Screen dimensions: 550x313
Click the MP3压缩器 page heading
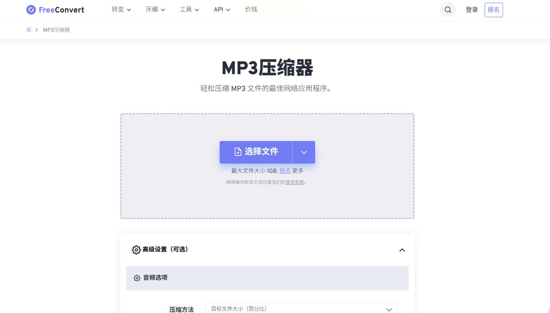pyautogui.click(x=267, y=68)
